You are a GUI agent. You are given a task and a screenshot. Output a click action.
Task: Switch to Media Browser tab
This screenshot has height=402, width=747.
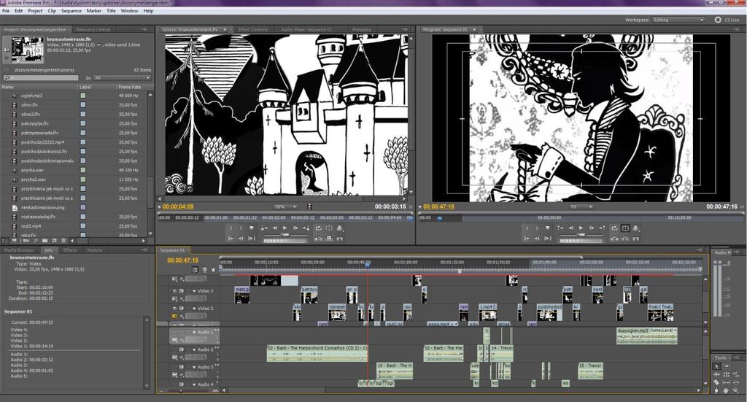point(19,250)
